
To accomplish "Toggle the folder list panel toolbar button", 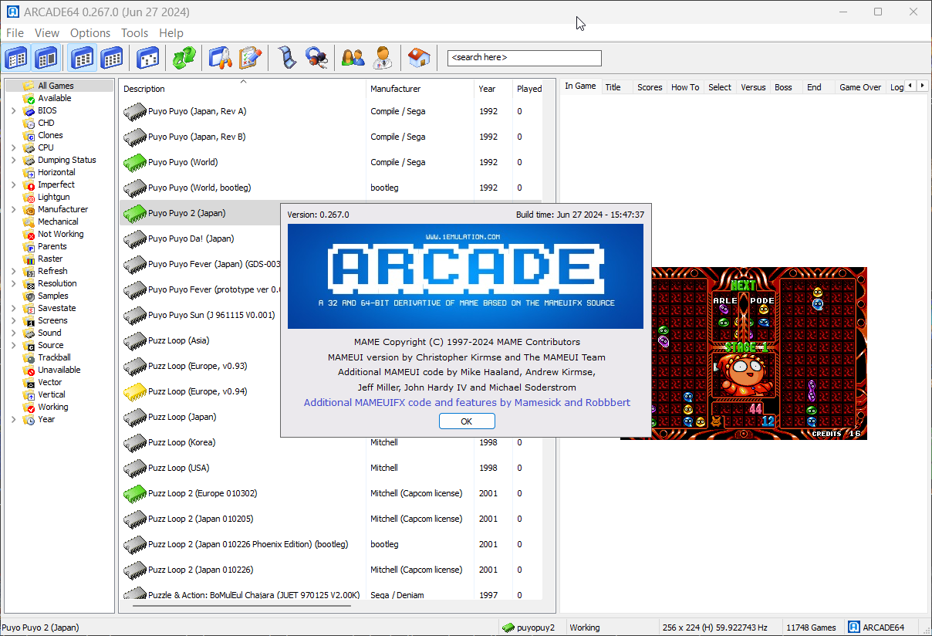I will pyautogui.click(x=17, y=58).
